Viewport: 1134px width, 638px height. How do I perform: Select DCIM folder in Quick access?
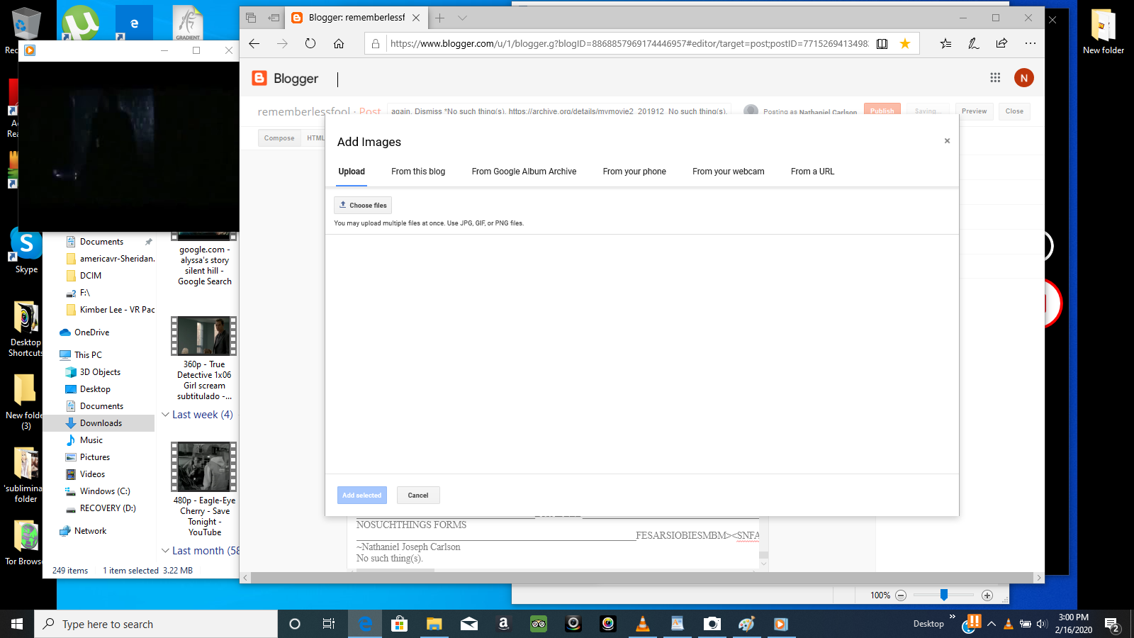(x=90, y=276)
